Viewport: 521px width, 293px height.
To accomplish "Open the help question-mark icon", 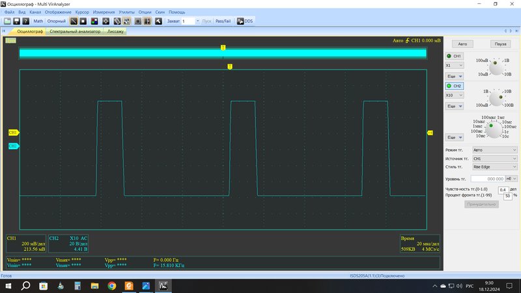I will (25, 21).
